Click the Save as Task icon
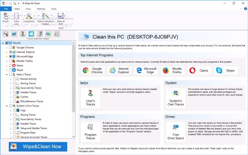Screen dimensions: 248x155 [x=61, y=18]
